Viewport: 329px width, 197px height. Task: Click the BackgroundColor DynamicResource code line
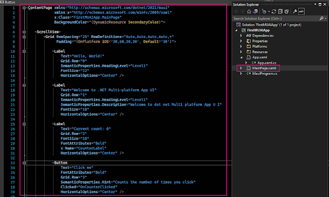(109, 22)
